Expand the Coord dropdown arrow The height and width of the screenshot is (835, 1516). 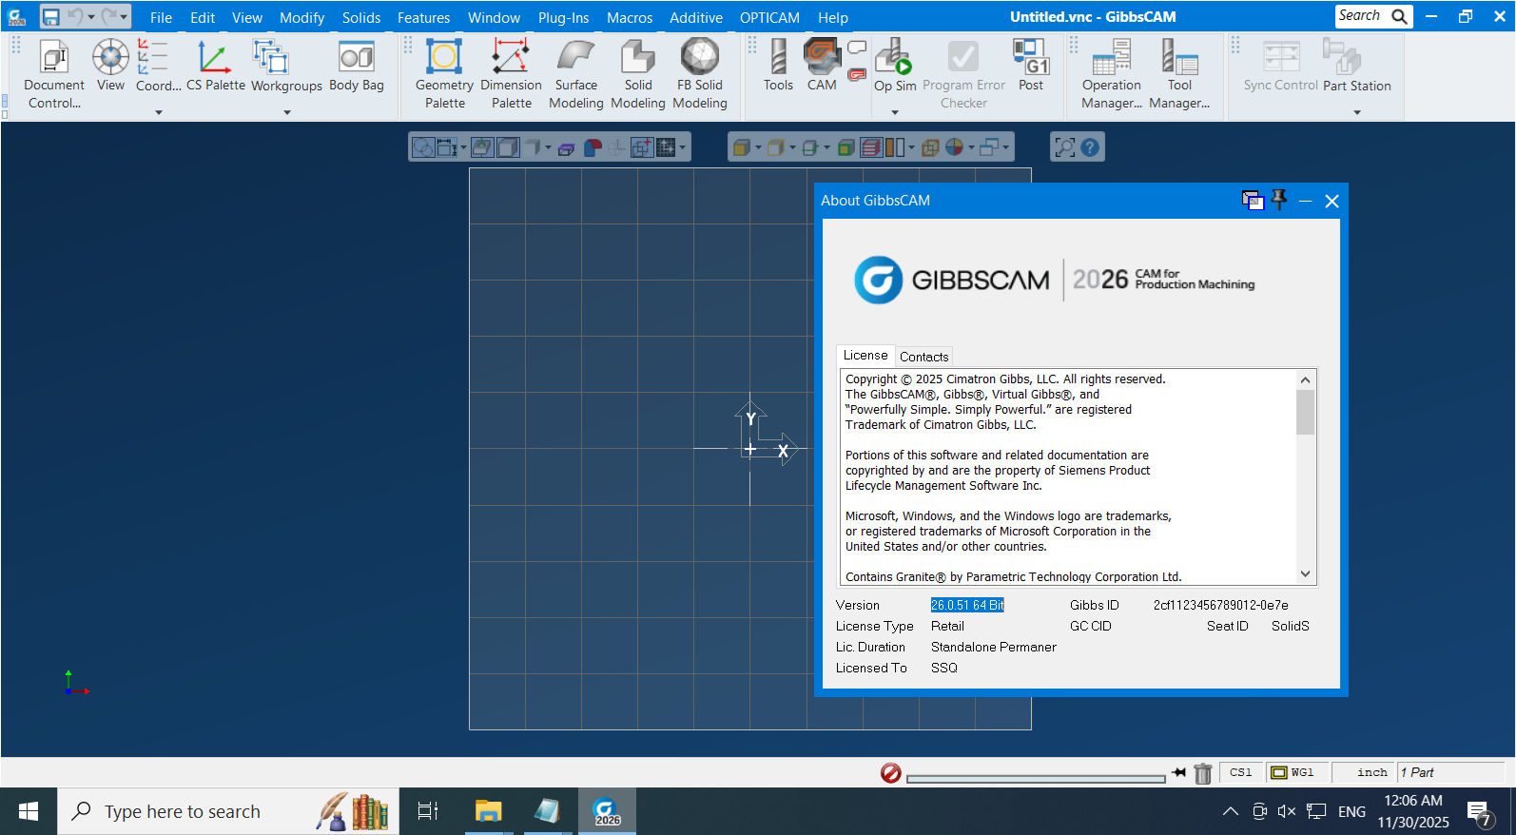click(x=159, y=112)
